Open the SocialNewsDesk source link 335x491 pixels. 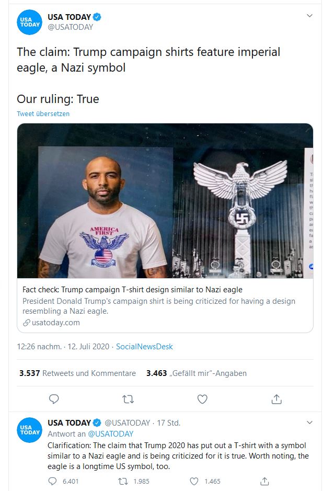click(x=144, y=347)
